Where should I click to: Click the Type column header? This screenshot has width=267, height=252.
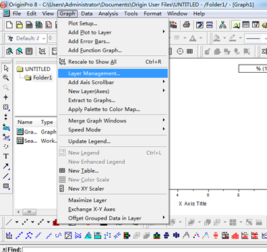[47, 122]
